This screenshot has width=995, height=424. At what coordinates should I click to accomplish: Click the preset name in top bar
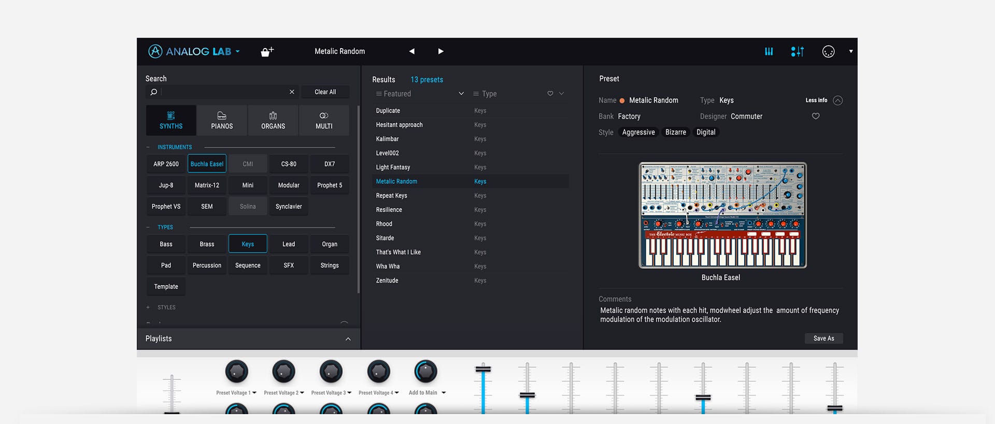339,51
